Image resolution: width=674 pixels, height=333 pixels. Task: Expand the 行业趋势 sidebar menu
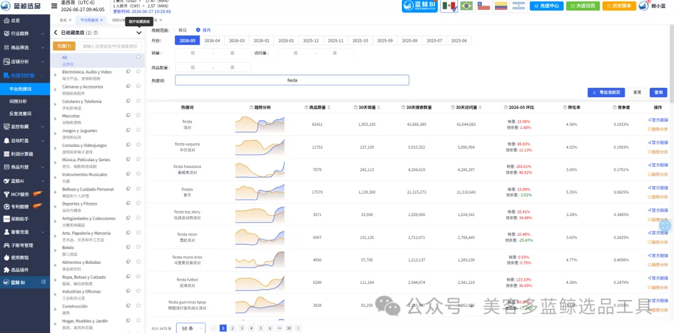25,34
